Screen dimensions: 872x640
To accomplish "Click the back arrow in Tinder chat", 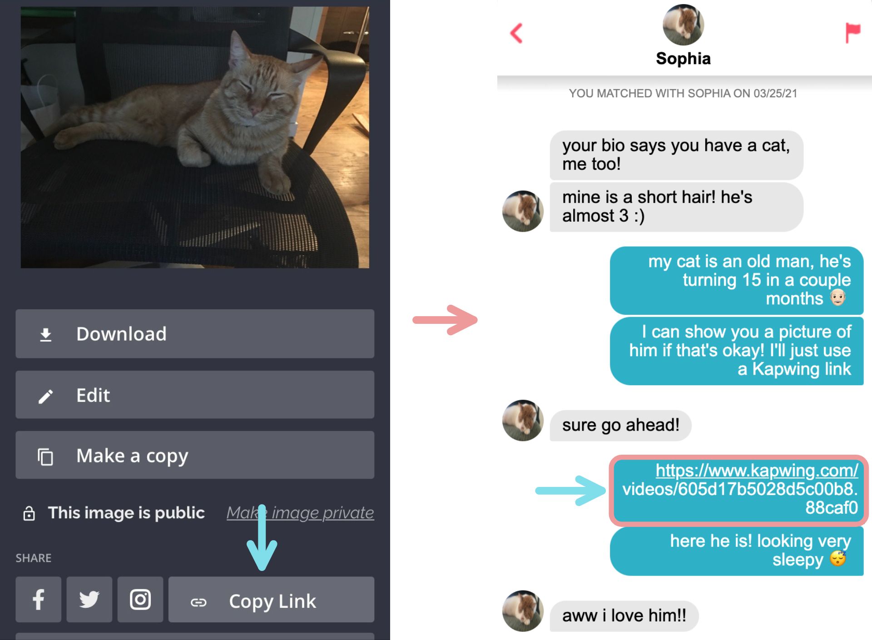I will click(516, 33).
